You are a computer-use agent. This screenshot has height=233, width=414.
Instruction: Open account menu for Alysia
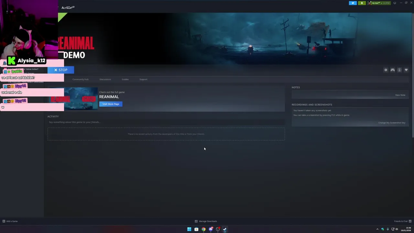379,3
